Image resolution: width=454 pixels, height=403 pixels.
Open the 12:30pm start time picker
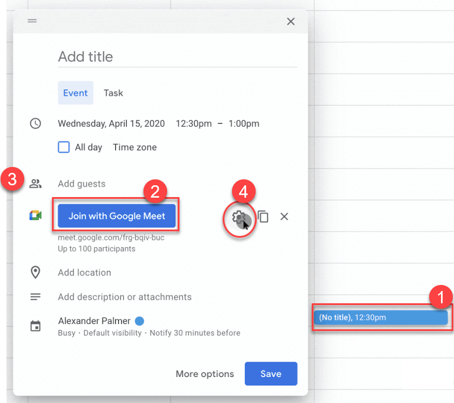pos(194,123)
